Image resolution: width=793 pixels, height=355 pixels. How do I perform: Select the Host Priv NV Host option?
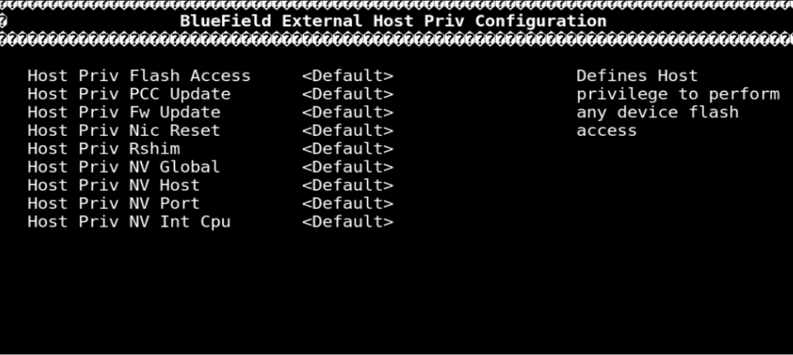(x=113, y=185)
